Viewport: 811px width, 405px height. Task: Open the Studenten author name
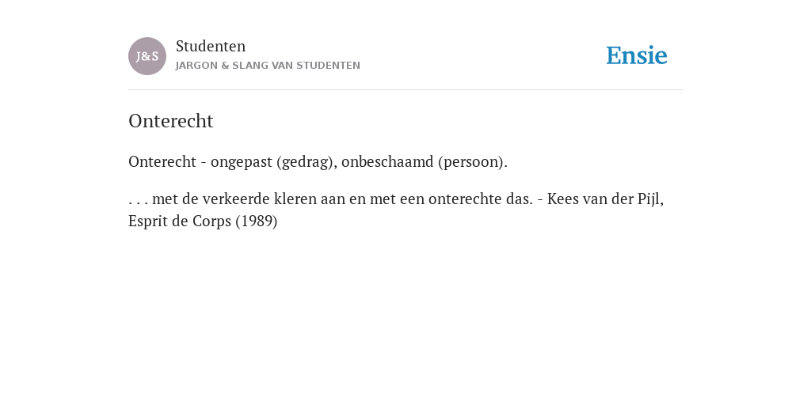click(211, 46)
